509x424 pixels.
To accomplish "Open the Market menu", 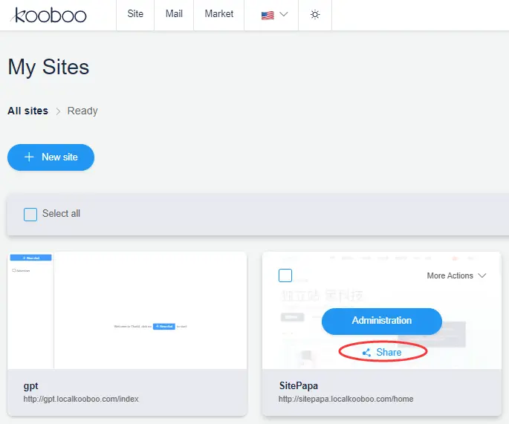I will [218, 14].
